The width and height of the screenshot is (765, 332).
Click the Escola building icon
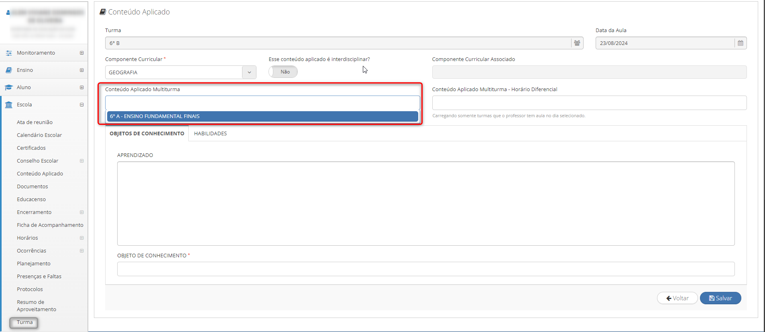tap(9, 105)
